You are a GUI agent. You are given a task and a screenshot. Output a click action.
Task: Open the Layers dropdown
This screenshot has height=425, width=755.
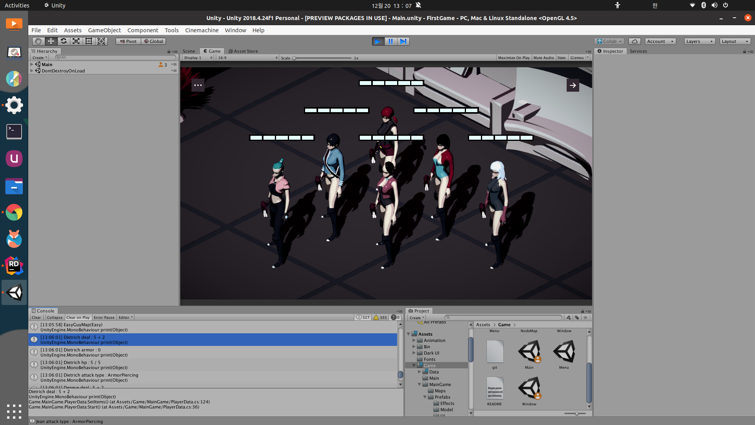coord(700,41)
